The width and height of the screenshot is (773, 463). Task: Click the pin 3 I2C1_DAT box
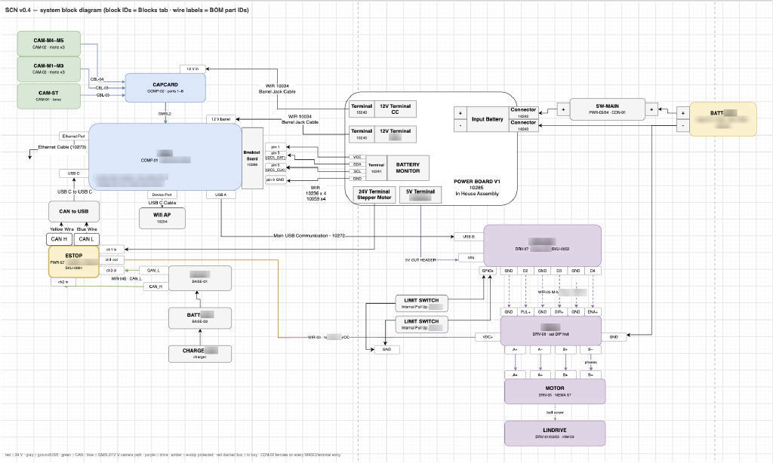point(276,155)
